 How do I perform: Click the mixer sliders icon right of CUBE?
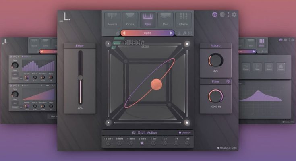pyautogui.click(x=189, y=33)
